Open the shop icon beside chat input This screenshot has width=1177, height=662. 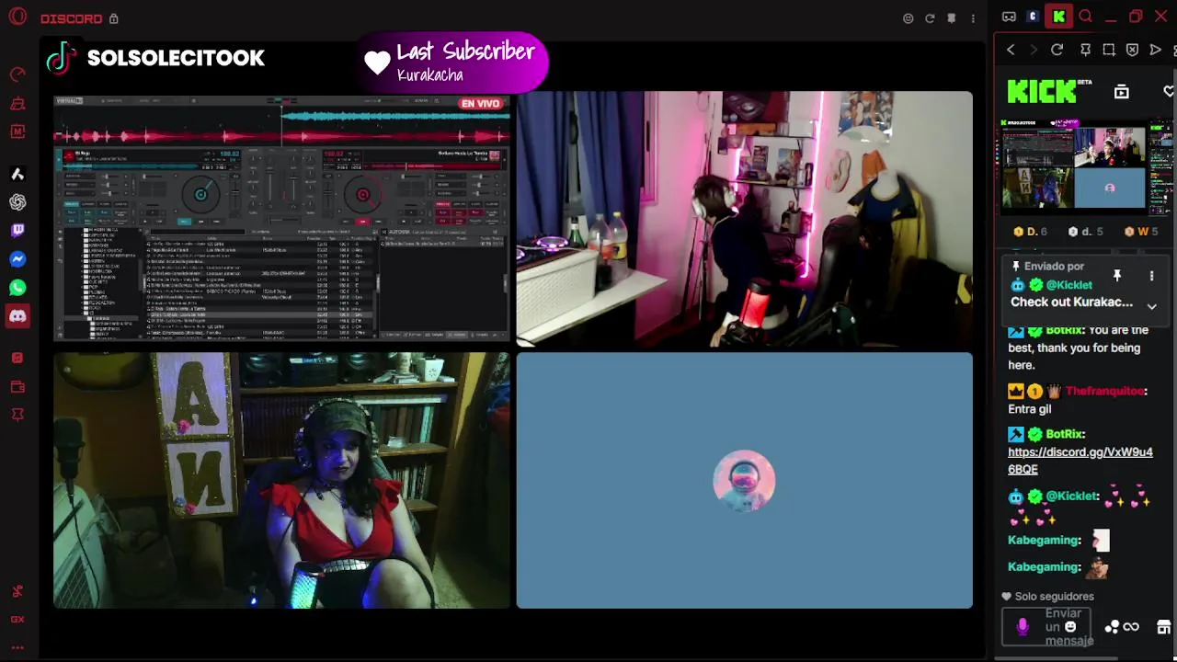[x=1163, y=627]
